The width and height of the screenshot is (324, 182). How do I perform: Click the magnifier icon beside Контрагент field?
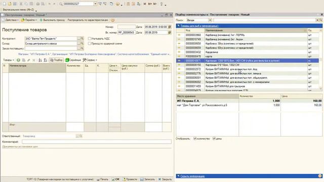click(82, 38)
